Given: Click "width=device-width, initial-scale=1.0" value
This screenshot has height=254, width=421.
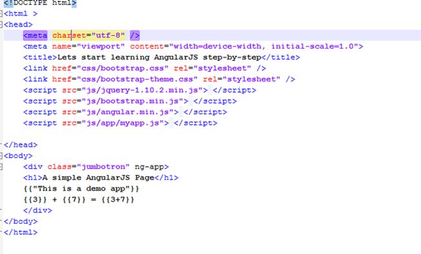Looking at the screenshot, I should pos(264,47).
